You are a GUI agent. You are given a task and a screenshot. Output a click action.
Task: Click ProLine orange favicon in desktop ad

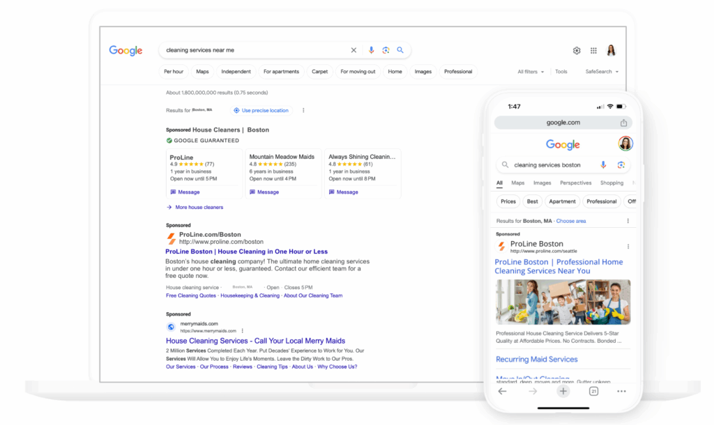172,238
